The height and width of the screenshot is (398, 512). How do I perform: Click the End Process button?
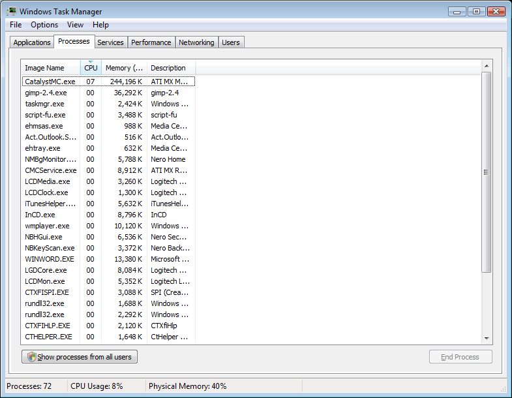click(460, 357)
